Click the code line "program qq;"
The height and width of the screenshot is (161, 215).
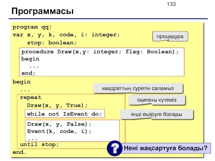click(32, 27)
